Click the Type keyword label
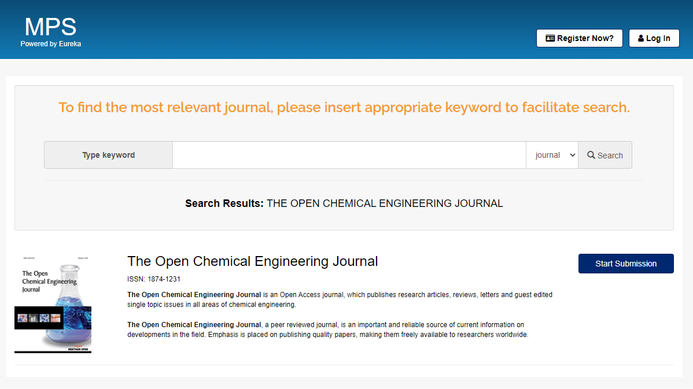This screenshot has width=693, height=389. pyautogui.click(x=108, y=155)
